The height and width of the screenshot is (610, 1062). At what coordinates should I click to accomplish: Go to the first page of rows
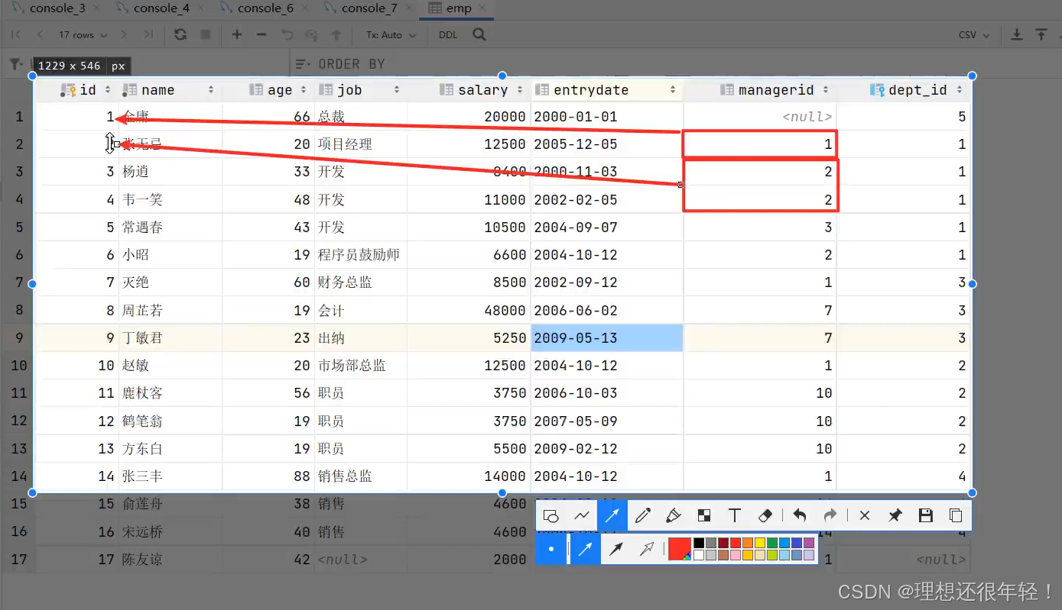click(x=17, y=34)
